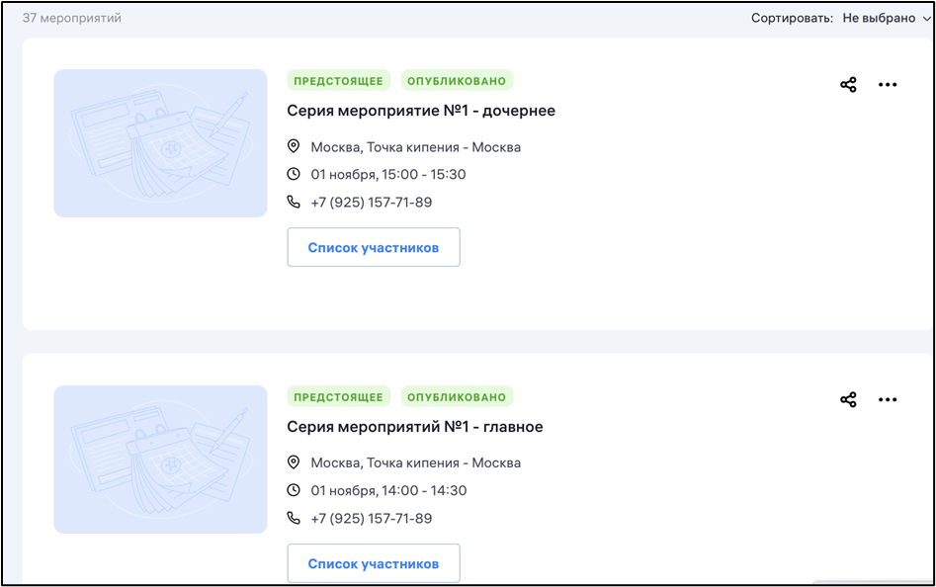The height and width of the screenshot is (587, 936).
Task: Click "Опубликовано" badge on the "главное" event
Action: click(x=457, y=397)
